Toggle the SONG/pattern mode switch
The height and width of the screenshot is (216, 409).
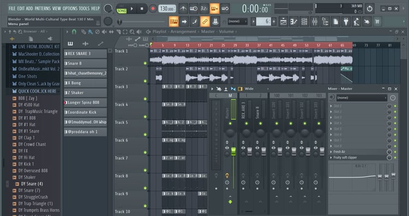click(121, 11)
